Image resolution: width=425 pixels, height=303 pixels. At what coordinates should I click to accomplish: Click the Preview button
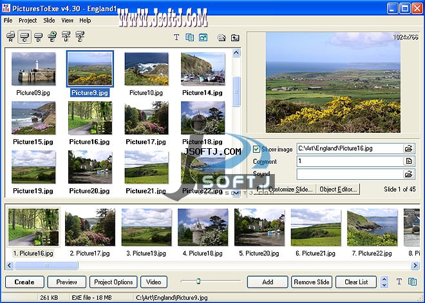(67, 282)
